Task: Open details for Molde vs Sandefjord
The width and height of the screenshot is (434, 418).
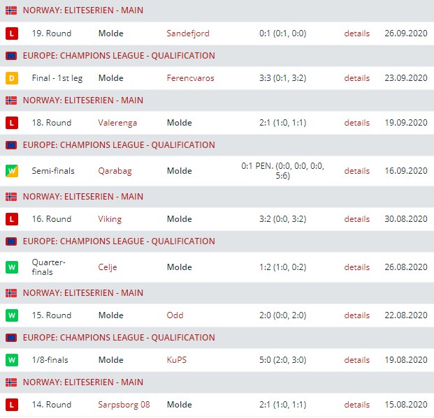Action: pos(356,33)
